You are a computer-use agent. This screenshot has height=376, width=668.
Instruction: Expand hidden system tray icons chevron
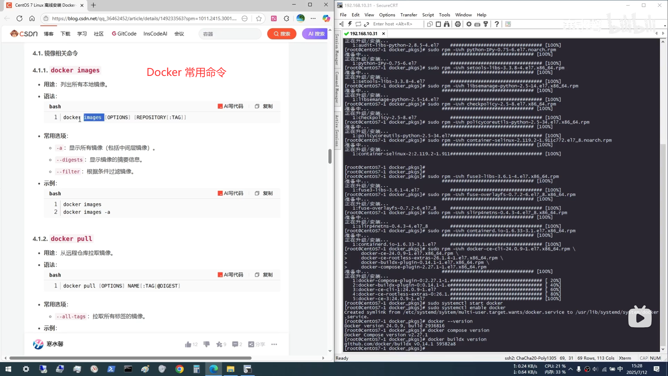pos(571,369)
